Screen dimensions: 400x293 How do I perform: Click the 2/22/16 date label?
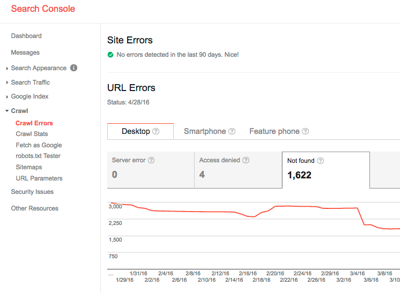click(289, 280)
